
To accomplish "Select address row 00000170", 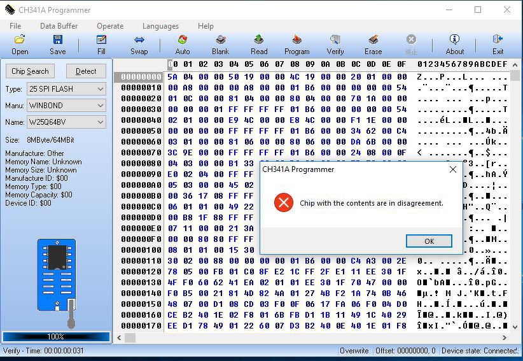I will (141, 325).
